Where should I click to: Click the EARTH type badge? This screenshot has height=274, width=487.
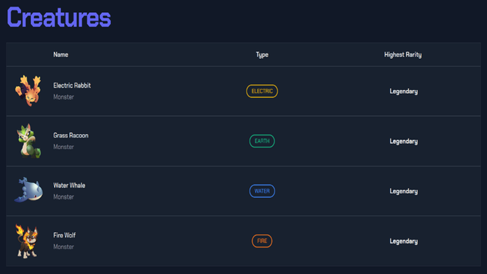pos(262,141)
